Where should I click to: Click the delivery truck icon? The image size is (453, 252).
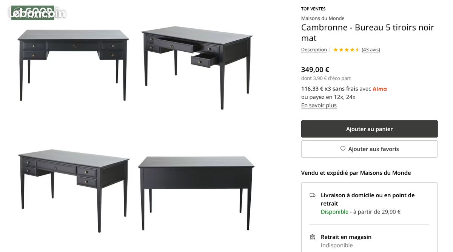click(x=313, y=195)
